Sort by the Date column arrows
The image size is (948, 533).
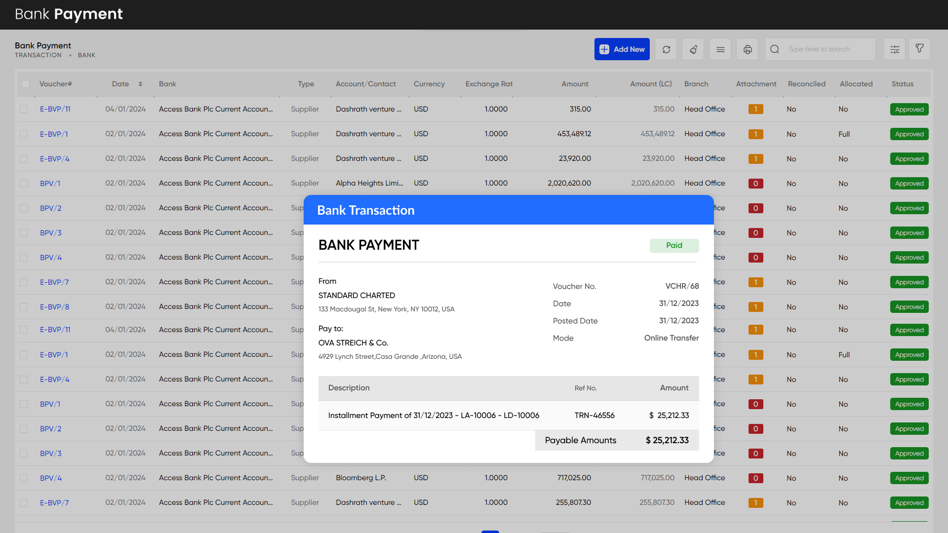pos(140,84)
